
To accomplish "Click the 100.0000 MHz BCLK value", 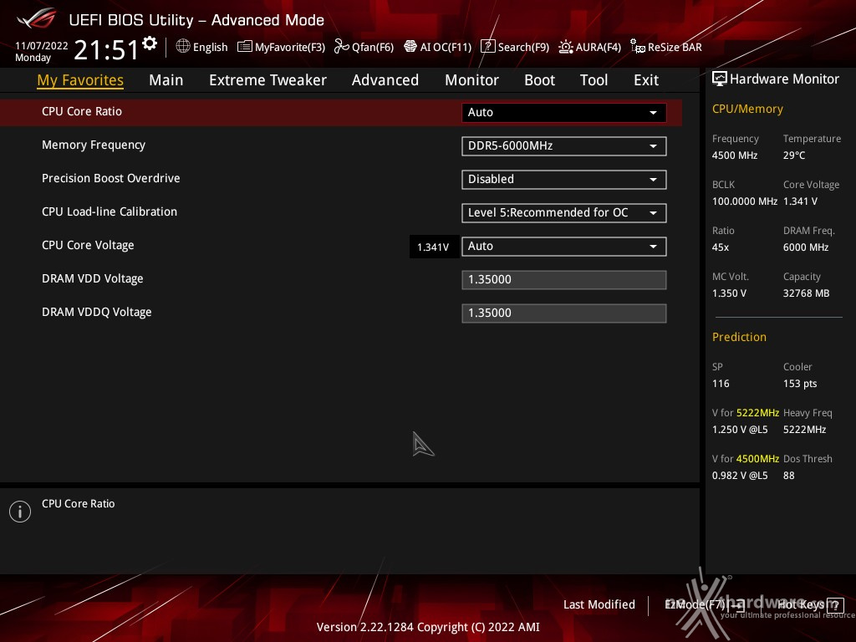I will 745,201.
